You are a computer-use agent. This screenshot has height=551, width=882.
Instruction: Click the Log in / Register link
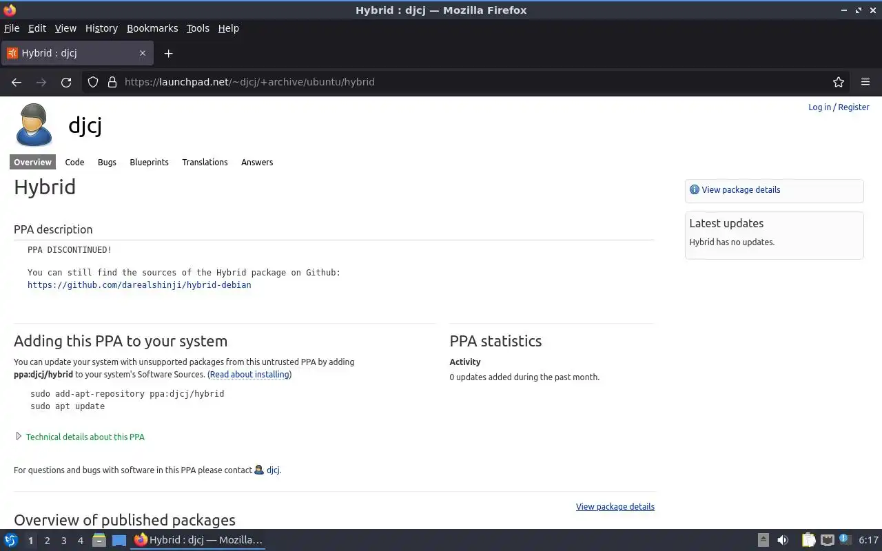point(839,107)
